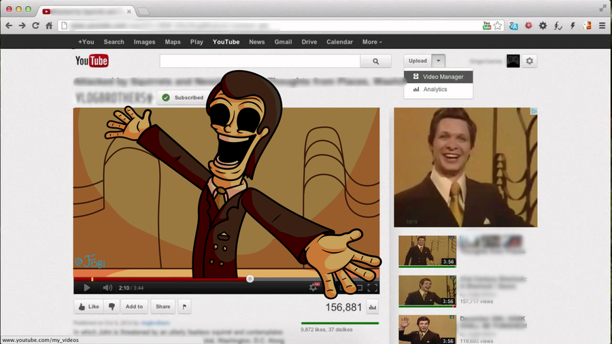Mute the video volume
Image resolution: width=612 pixels, height=344 pixels.
(107, 288)
